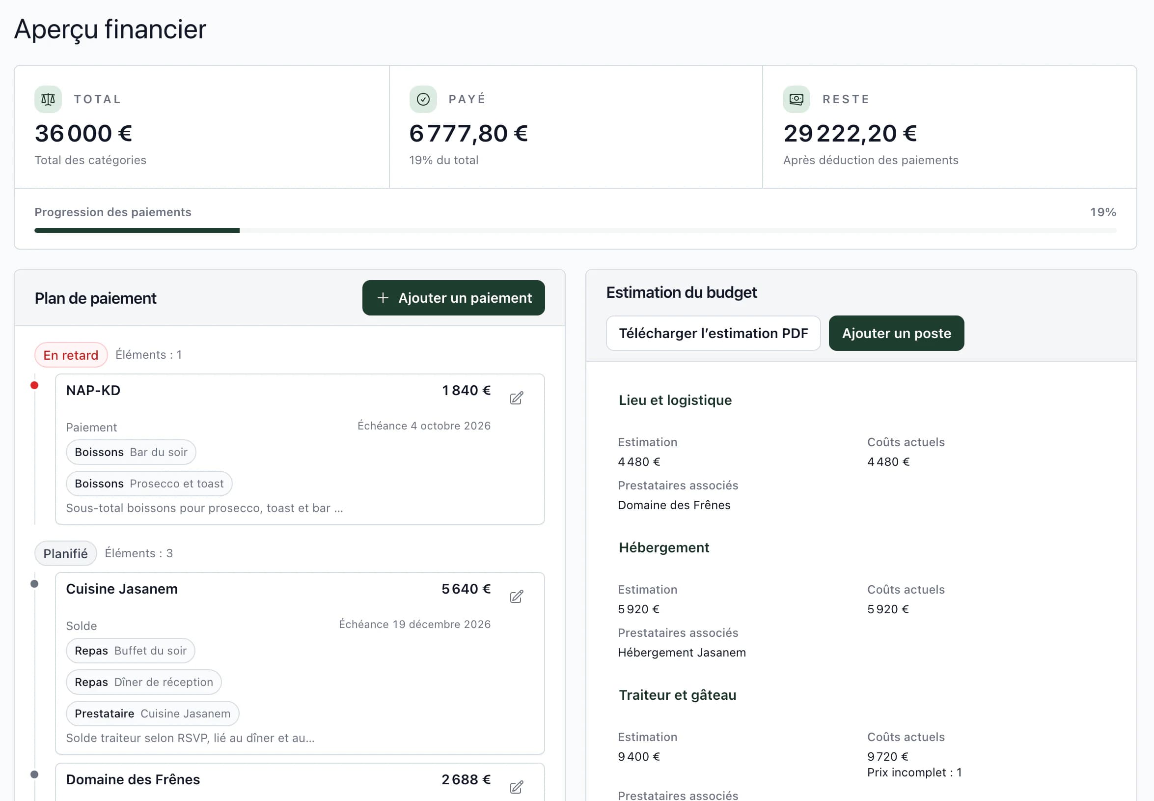Click the banknote icon beside RESTE
This screenshot has width=1154, height=801.
[797, 99]
